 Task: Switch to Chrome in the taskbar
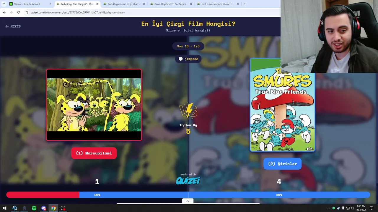point(53,208)
